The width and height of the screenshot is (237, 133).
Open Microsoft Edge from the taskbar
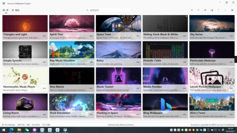12,130
